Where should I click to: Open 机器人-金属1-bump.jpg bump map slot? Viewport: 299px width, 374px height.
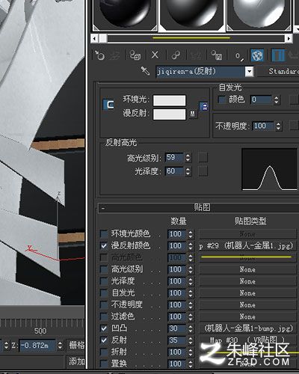[x=247, y=328]
